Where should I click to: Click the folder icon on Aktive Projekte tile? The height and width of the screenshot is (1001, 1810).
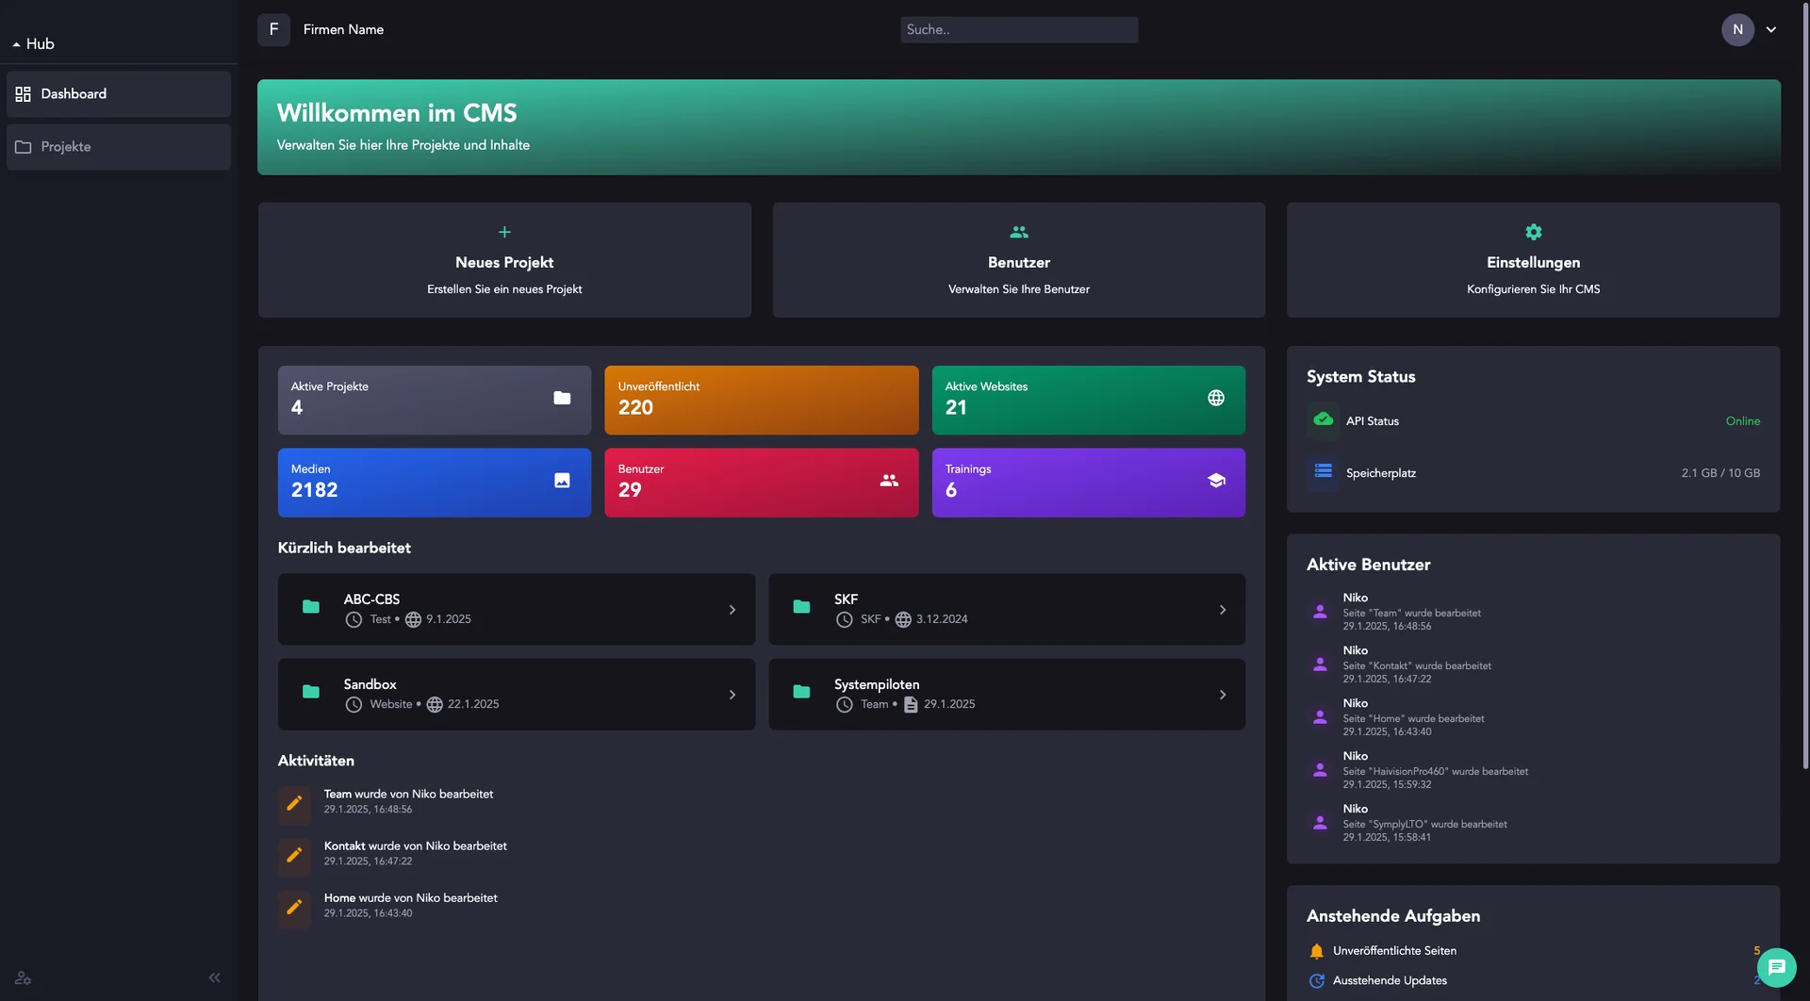pos(562,398)
